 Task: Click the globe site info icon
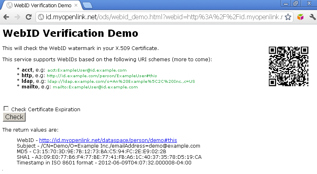(41, 17)
